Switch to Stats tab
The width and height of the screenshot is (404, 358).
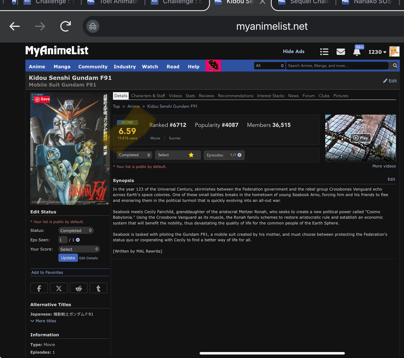[x=190, y=96]
